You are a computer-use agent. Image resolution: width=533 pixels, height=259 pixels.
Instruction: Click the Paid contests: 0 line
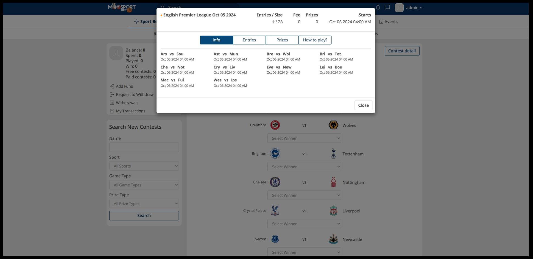coord(141,77)
